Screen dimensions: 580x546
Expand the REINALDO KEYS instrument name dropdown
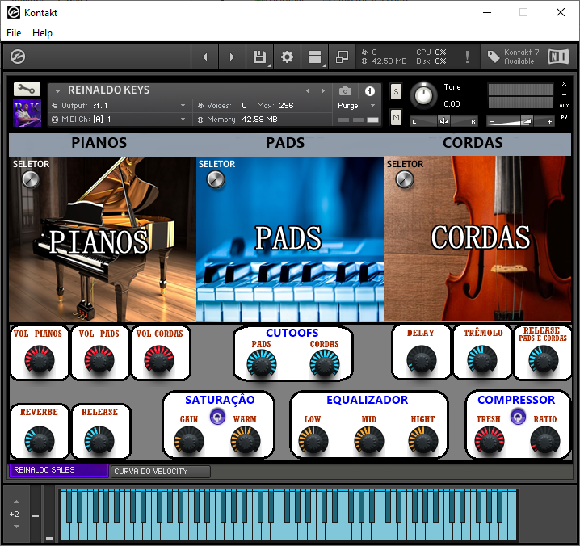coord(57,90)
